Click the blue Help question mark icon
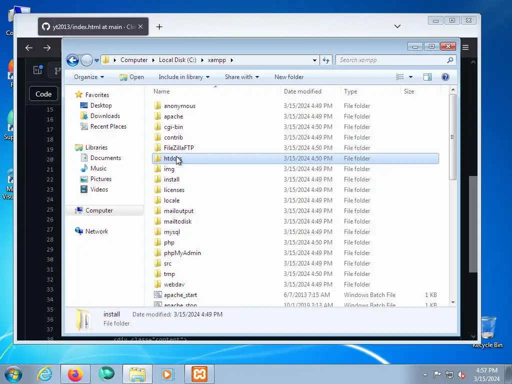 click(x=445, y=77)
